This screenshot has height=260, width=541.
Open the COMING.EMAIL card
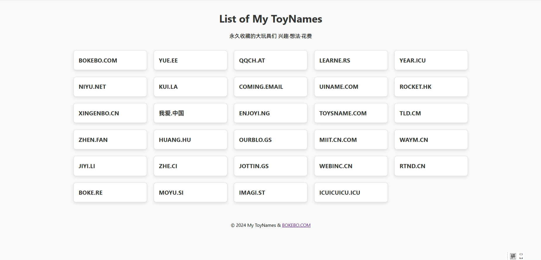coord(270,87)
